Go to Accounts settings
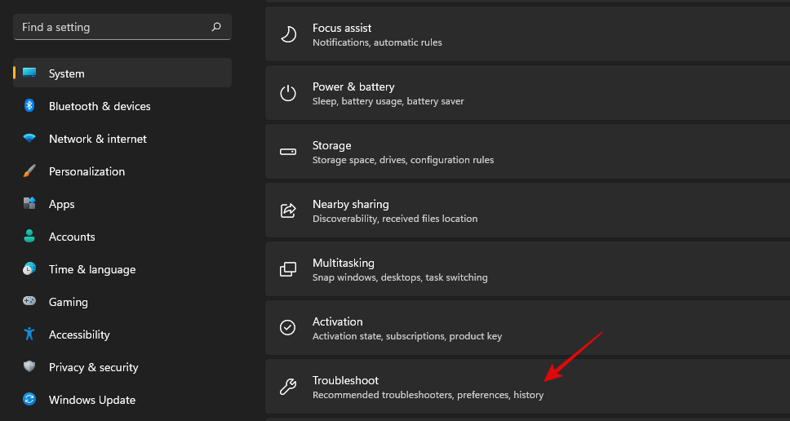Image resolution: width=790 pixels, height=421 pixels. pyautogui.click(x=72, y=237)
